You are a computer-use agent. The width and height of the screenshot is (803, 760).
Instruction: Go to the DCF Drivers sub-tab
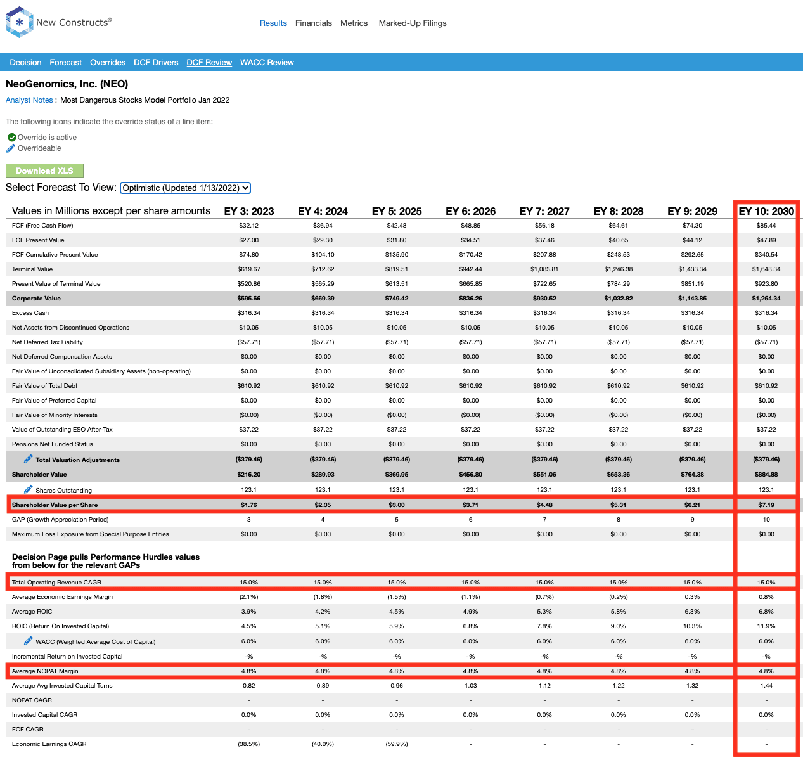coord(156,63)
